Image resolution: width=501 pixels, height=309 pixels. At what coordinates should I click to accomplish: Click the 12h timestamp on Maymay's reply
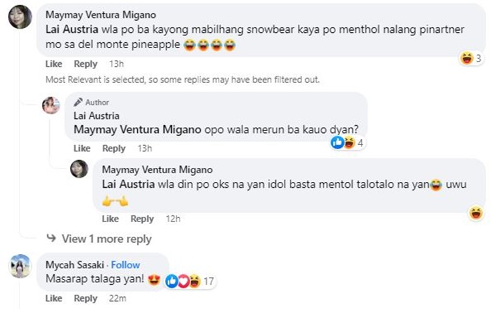tap(173, 219)
